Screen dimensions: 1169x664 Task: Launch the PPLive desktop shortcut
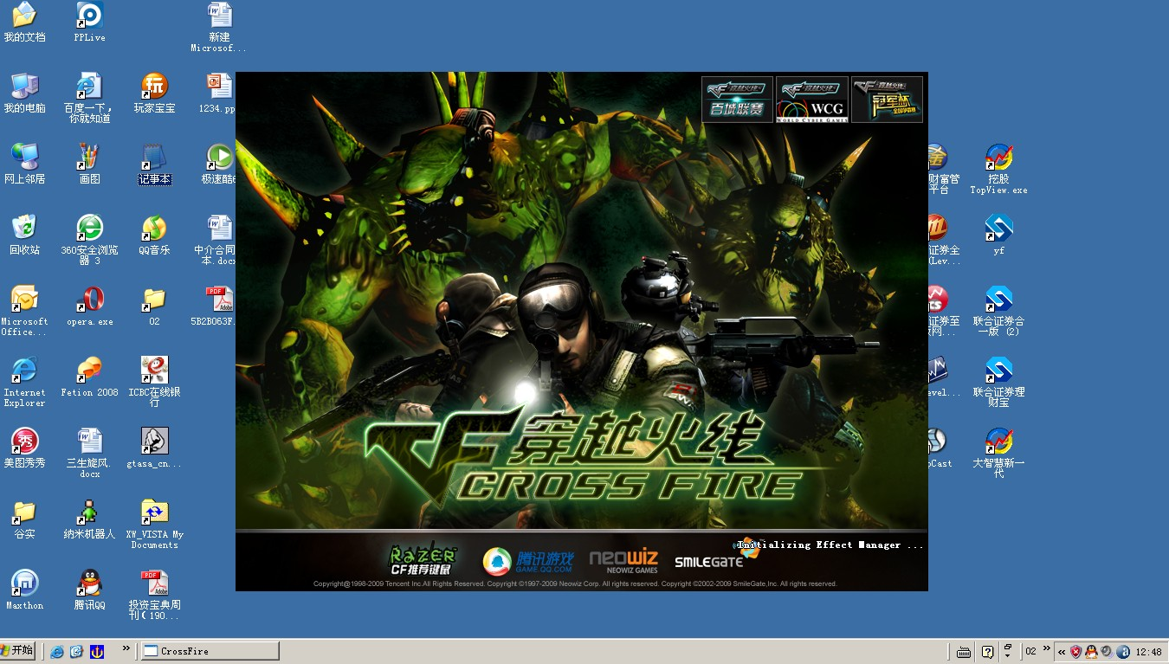click(89, 23)
